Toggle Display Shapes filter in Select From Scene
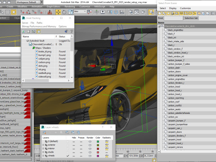The height and width of the screenshot is (162, 216). pos(164,13)
